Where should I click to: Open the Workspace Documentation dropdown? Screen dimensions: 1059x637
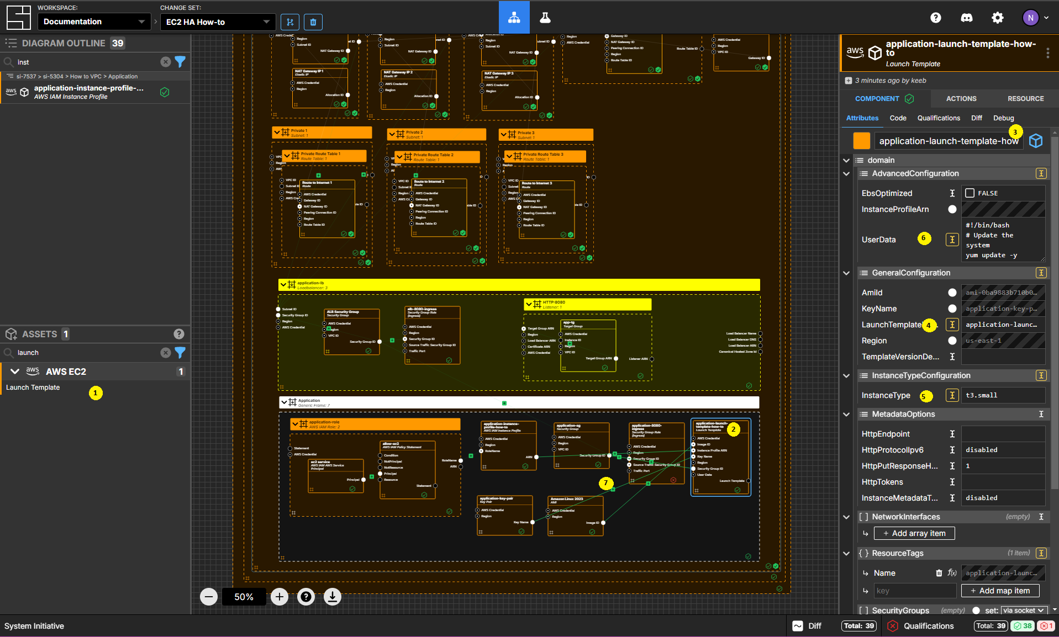(x=94, y=22)
